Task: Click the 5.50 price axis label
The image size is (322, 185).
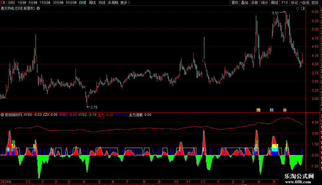Action: [x=315, y=12]
